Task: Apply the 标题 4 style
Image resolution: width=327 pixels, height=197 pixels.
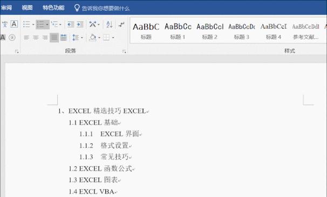Action: coord(274,31)
